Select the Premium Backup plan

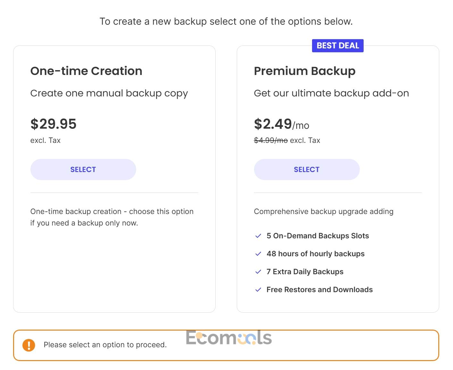[x=307, y=169]
